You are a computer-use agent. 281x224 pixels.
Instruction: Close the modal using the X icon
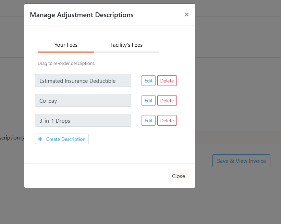point(186,14)
